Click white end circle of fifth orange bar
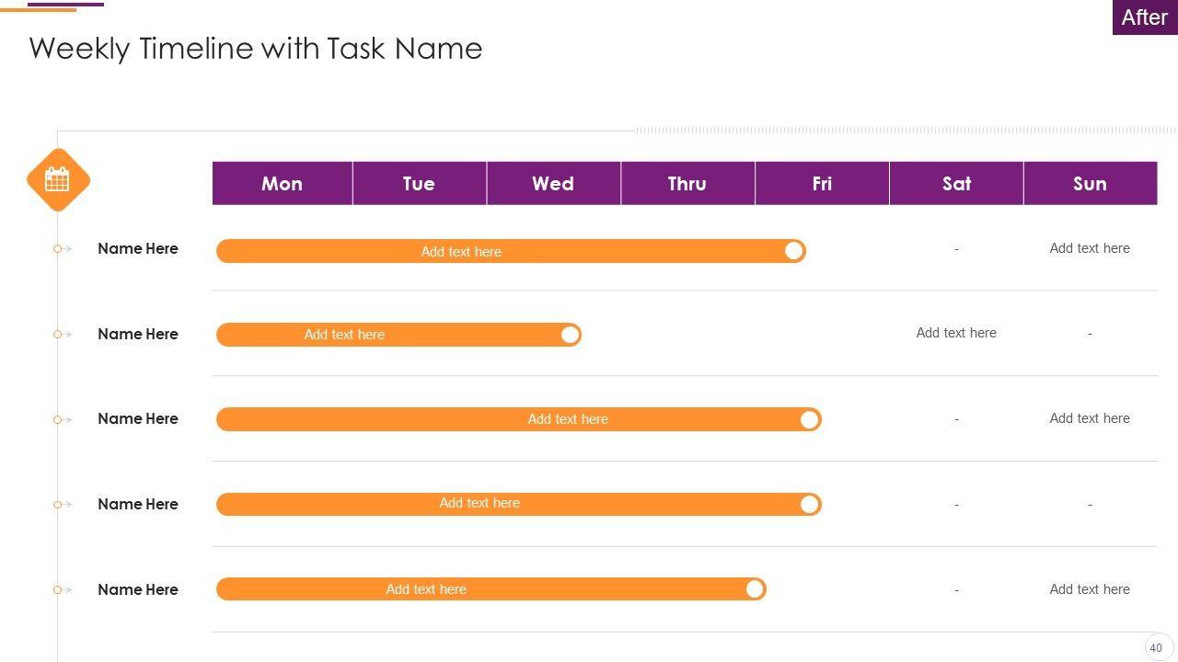The height and width of the screenshot is (662, 1178). (x=755, y=589)
